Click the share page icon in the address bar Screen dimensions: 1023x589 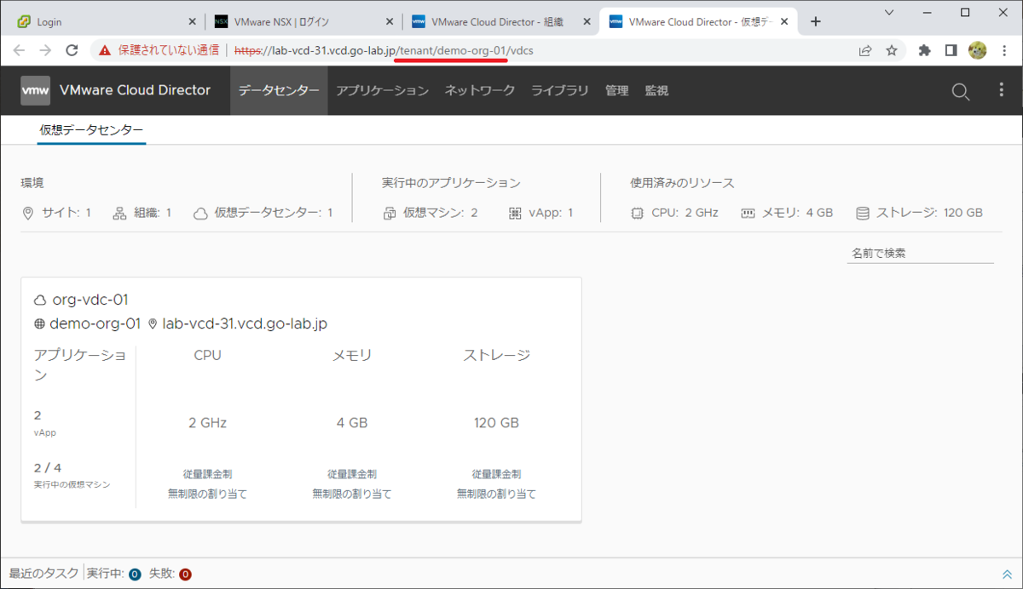tap(865, 51)
